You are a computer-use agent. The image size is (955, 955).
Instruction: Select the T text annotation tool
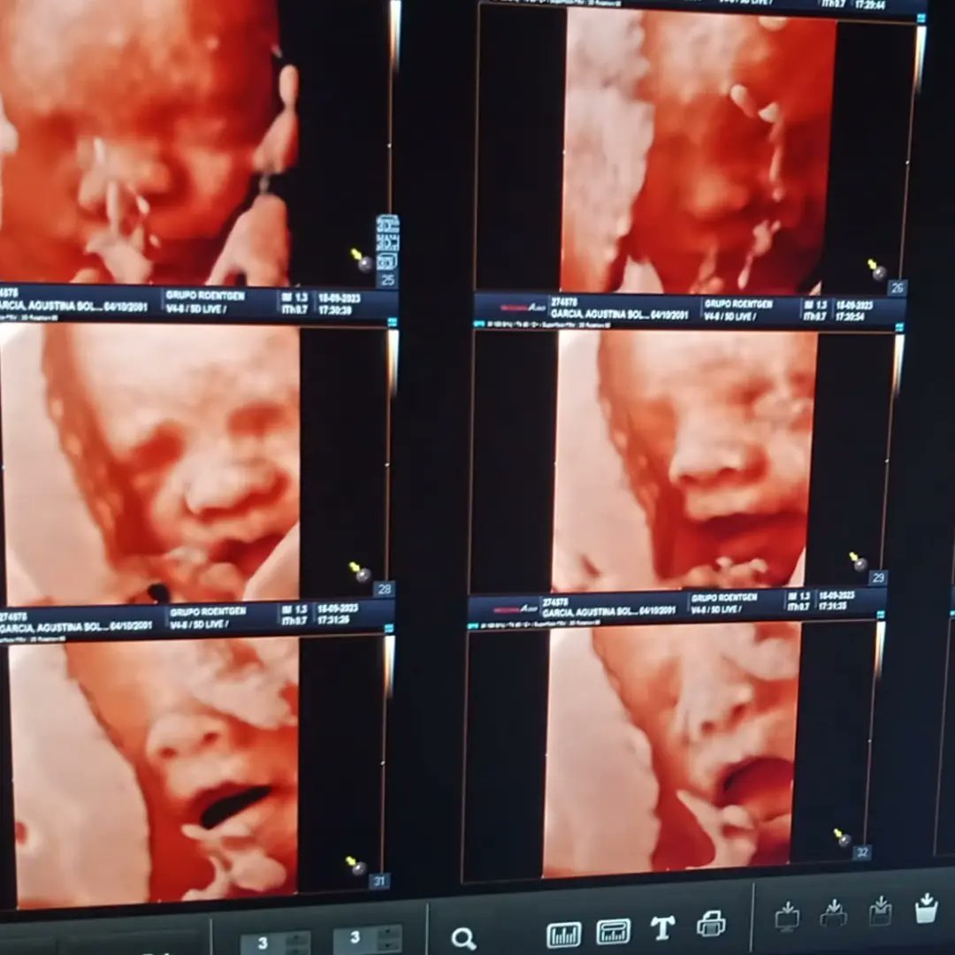pos(662,928)
